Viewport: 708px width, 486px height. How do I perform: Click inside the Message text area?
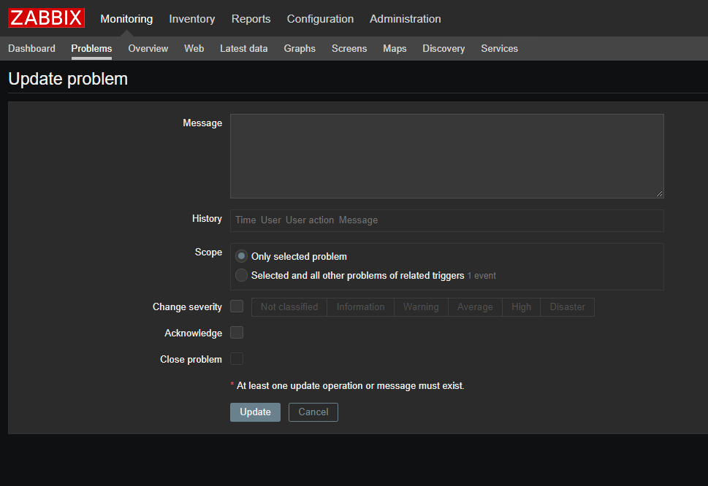tap(446, 156)
